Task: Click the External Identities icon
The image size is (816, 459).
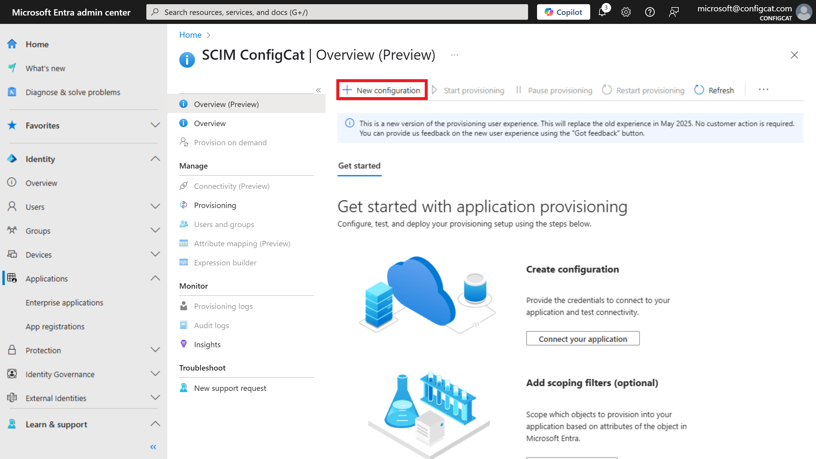Action: click(x=12, y=398)
